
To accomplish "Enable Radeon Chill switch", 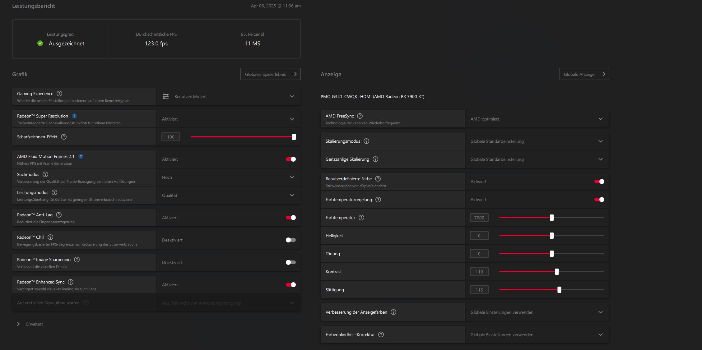I will tap(291, 240).
